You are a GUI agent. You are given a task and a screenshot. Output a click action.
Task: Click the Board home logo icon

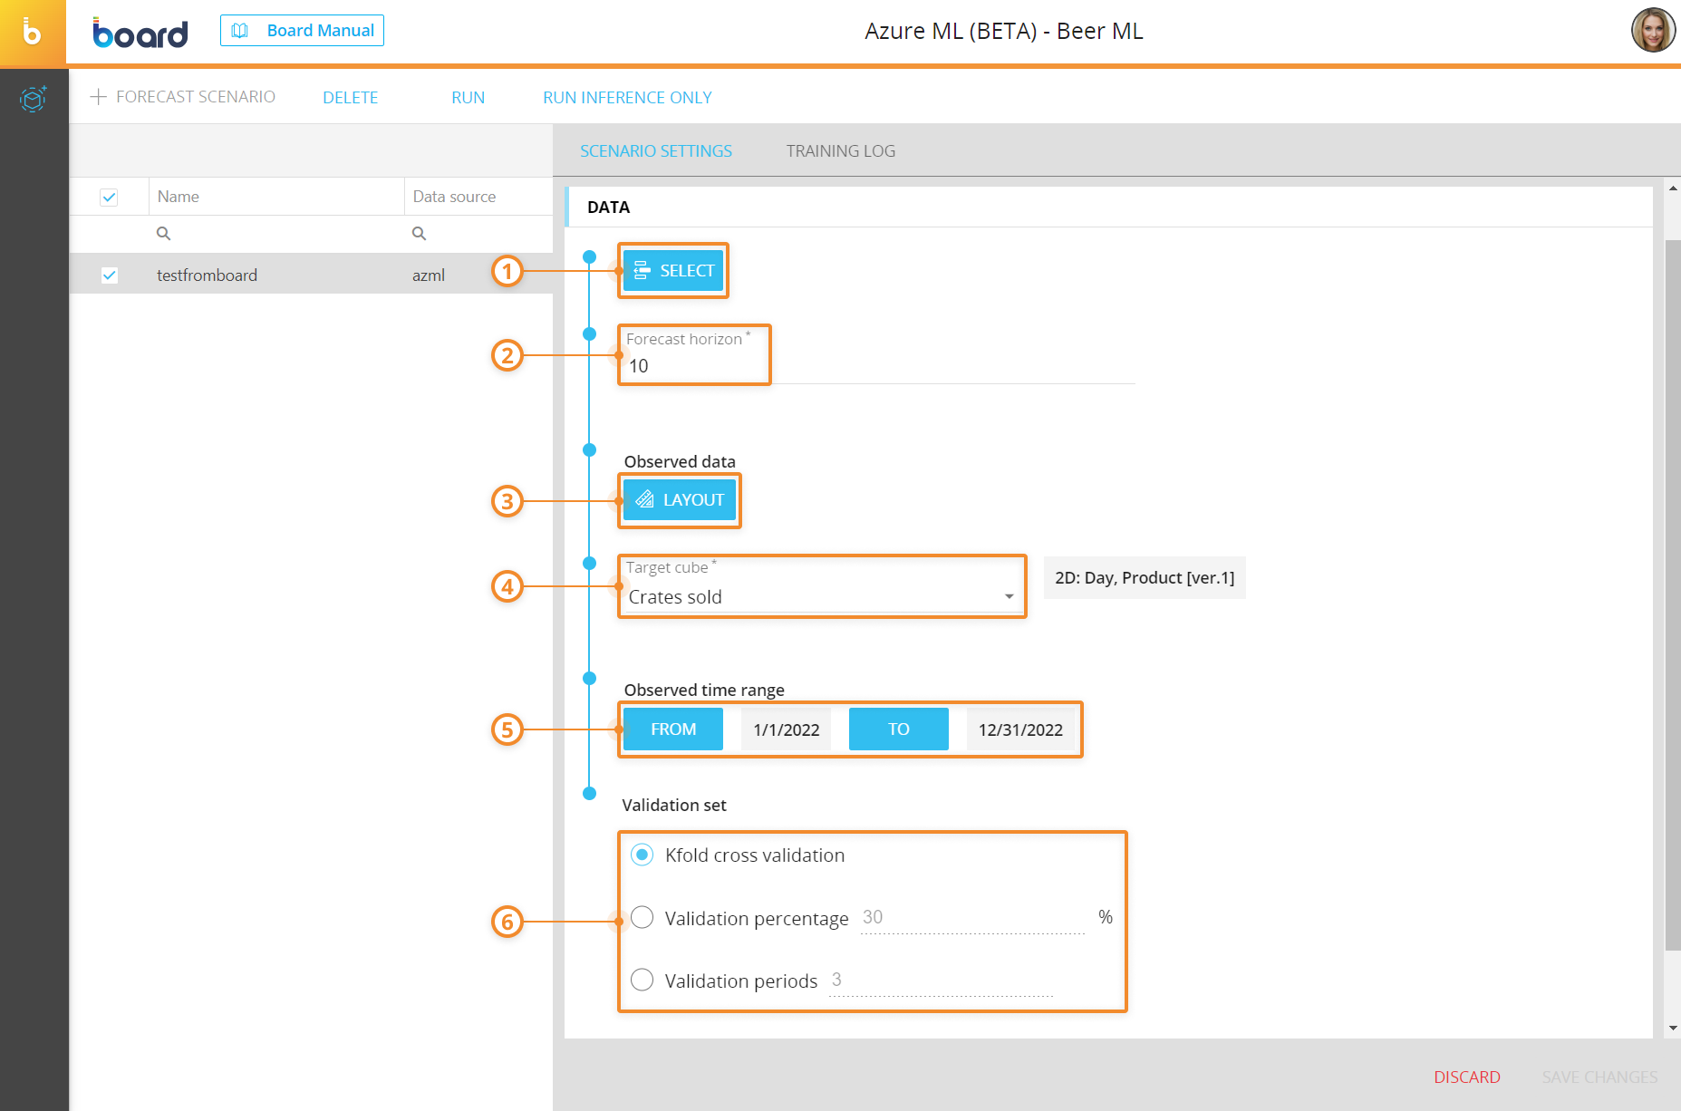(x=33, y=33)
